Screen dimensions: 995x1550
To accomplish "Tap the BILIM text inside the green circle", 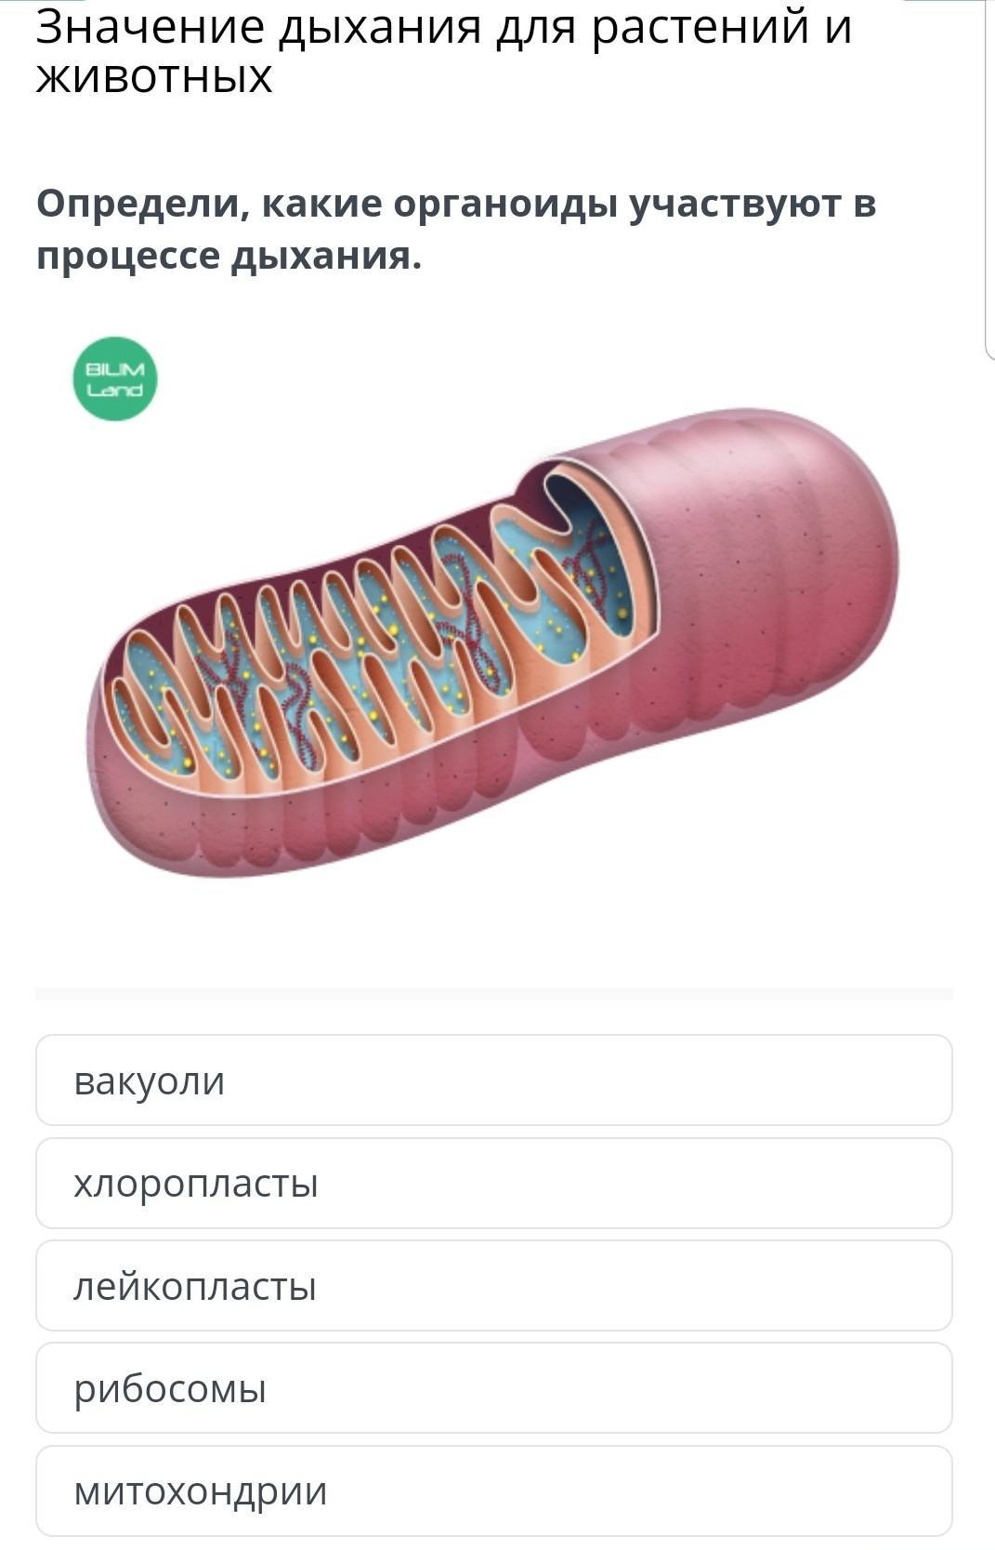I will (x=115, y=369).
